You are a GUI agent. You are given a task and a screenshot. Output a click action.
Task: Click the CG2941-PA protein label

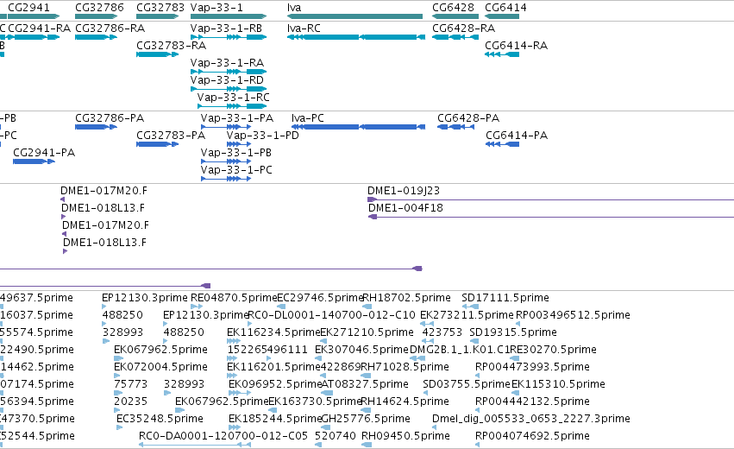44,153
